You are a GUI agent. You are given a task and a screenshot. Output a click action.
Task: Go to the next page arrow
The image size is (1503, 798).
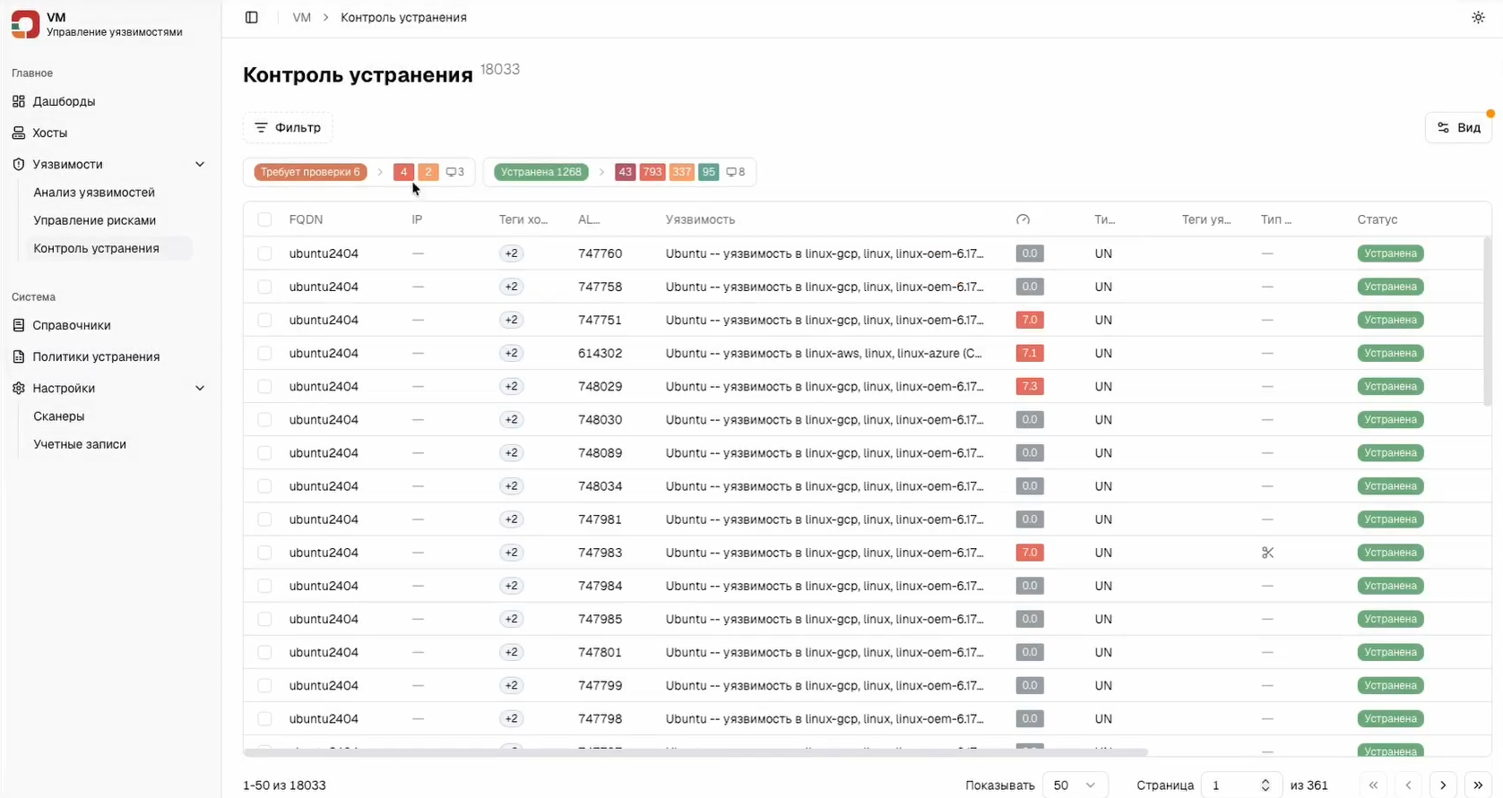pos(1443,785)
